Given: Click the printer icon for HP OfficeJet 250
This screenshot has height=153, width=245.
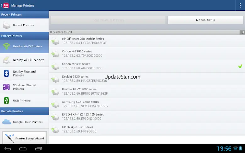Looking at the screenshot, I should point(55,41).
